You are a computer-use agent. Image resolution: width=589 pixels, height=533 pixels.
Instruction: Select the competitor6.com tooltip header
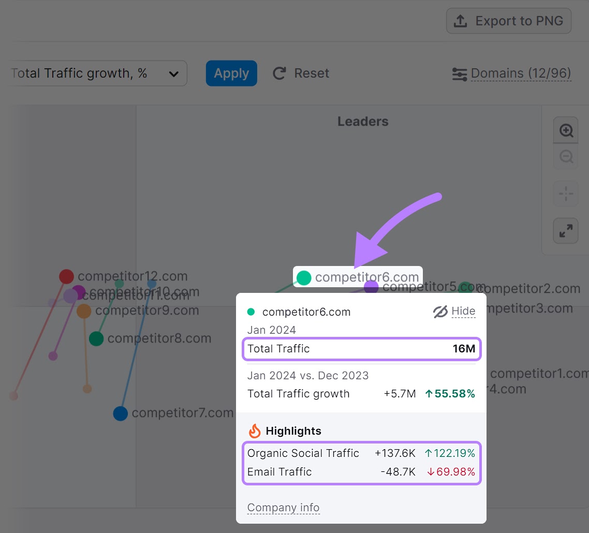pyautogui.click(x=306, y=312)
